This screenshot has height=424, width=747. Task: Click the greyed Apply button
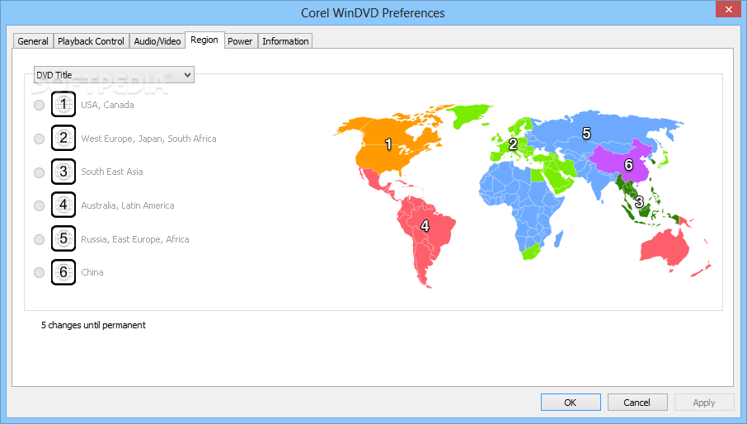tap(704, 403)
